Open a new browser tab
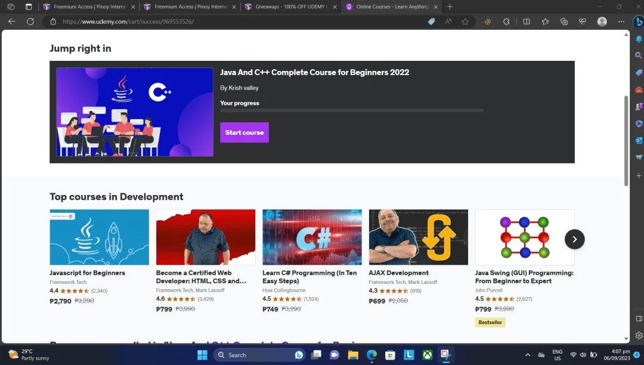Viewport: 644px width, 365px height. (x=450, y=7)
